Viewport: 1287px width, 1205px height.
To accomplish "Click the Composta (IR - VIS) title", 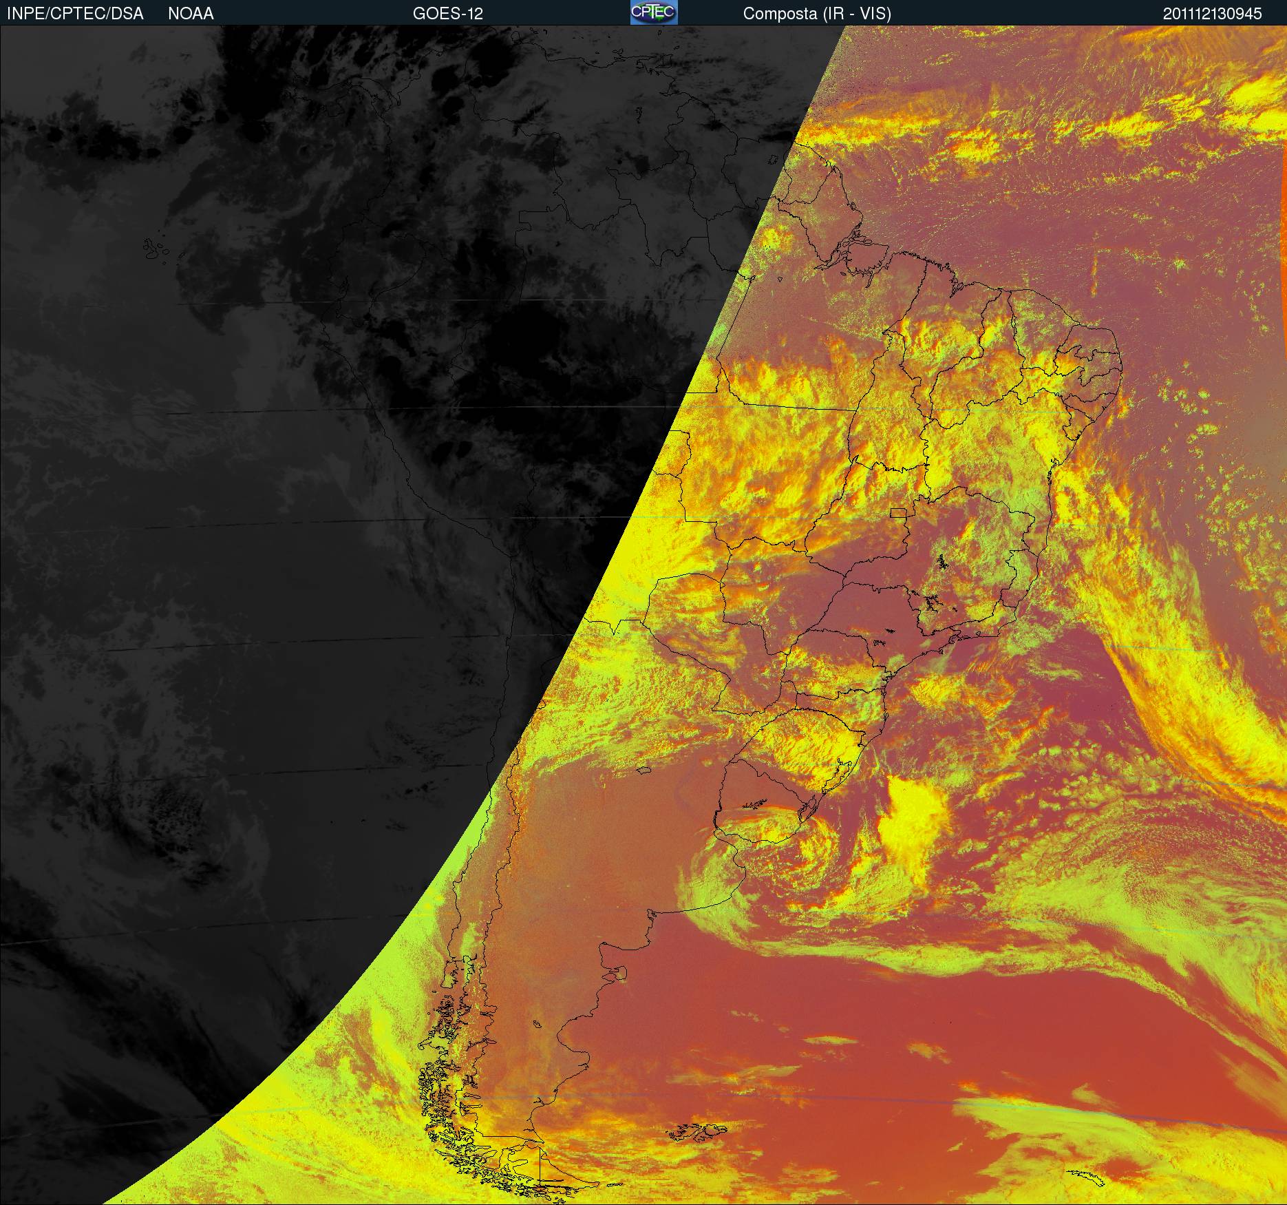I will (816, 13).
